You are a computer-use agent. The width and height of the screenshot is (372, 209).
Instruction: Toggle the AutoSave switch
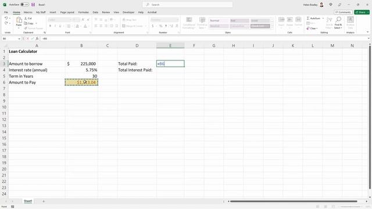[24, 5]
